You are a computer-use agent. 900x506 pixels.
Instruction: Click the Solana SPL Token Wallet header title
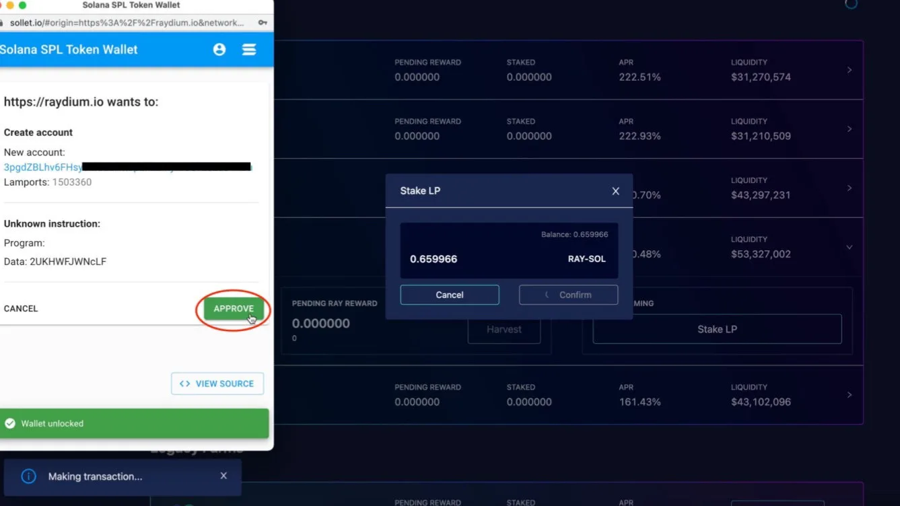coord(69,50)
